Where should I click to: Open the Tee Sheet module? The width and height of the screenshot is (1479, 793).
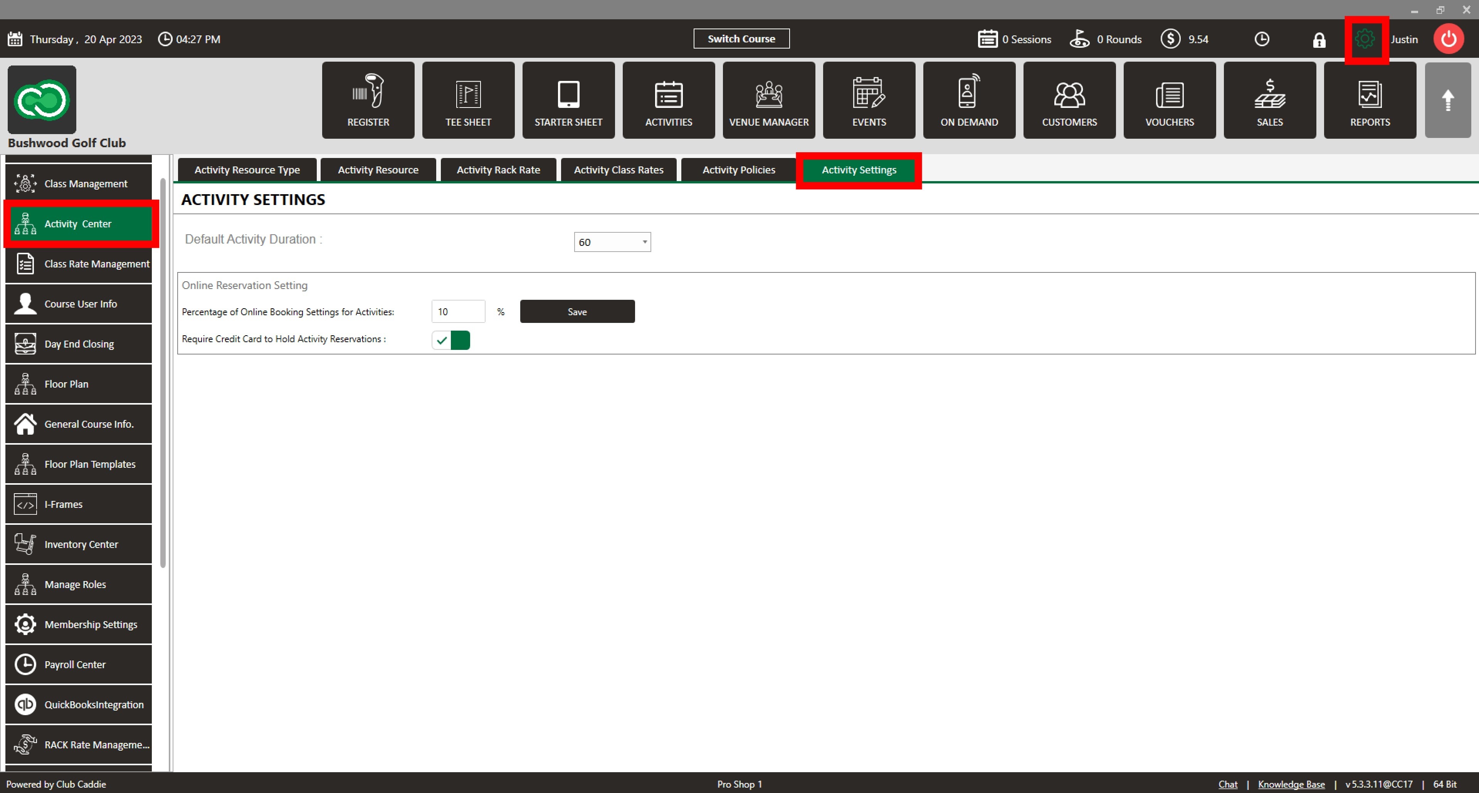tap(468, 100)
